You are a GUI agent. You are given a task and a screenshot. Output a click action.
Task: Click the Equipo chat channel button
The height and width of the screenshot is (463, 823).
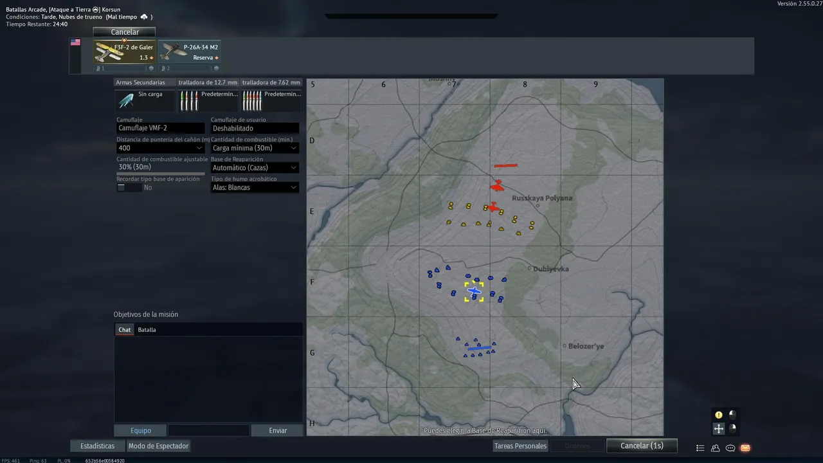click(x=141, y=430)
